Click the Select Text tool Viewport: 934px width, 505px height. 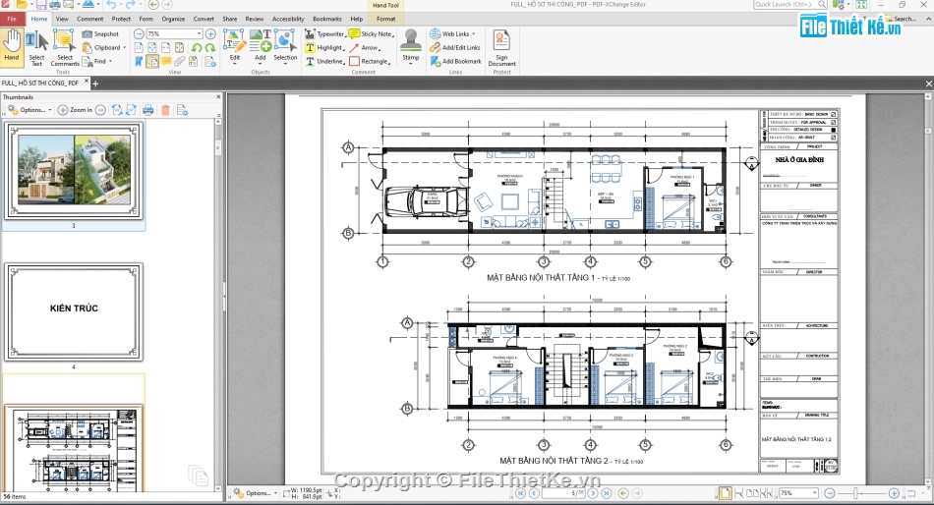[36, 46]
